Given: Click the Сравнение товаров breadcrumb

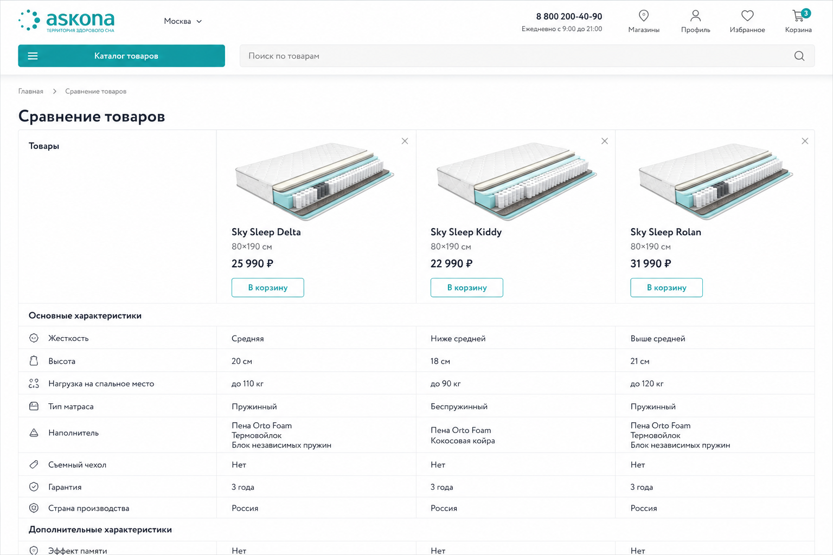Looking at the screenshot, I should tap(95, 91).
